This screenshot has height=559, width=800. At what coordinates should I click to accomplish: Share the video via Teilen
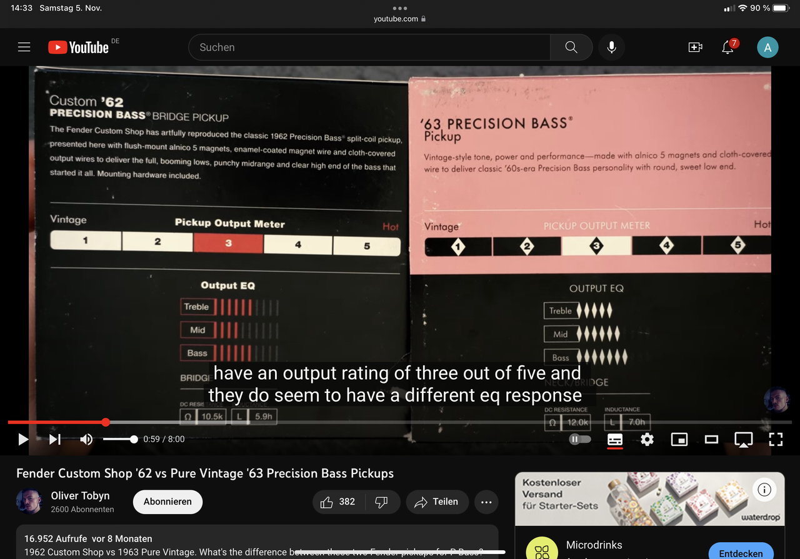tap(436, 502)
